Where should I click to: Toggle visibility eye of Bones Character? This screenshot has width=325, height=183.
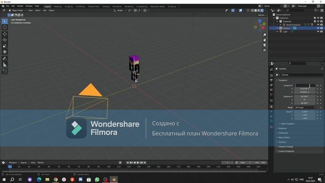click(x=318, y=25)
